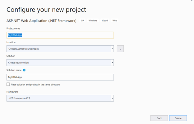Click the 'Solution name' label

[x=14, y=70]
